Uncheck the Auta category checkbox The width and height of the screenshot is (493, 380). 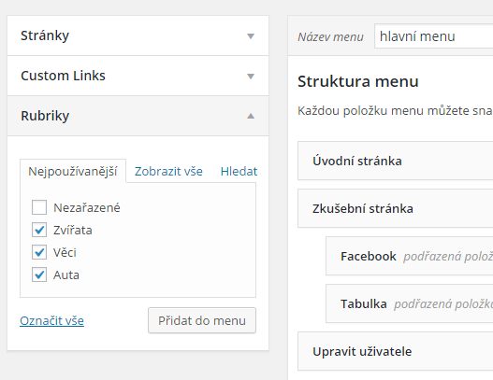pos(39,274)
